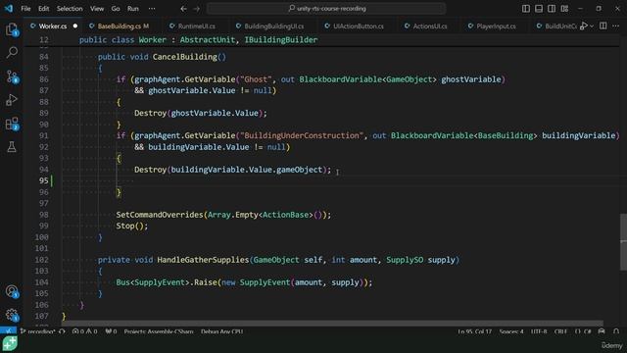
Task: Click the vertical scrollbar thumb in the editor
Action: 623,242
